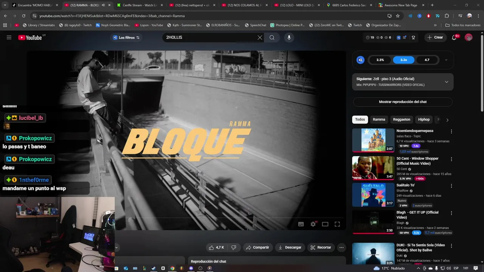The image size is (484, 272).
Task: Click the magnifier search button
Action: (272, 37)
